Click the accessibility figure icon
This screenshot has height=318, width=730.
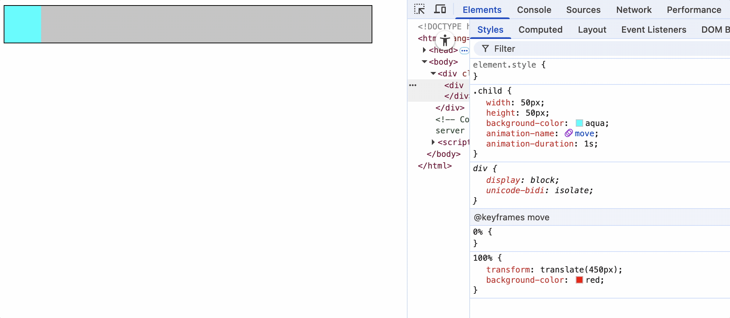[445, 40]
